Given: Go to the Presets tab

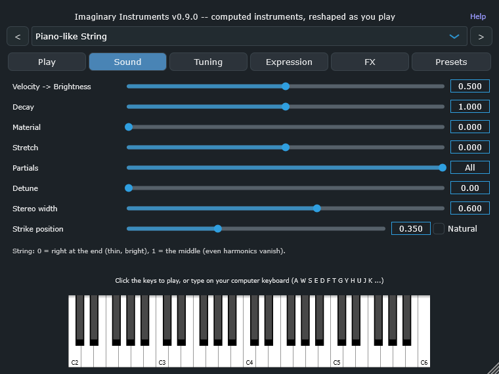Looking at the screenshot, I should click(x=451, y=62).
